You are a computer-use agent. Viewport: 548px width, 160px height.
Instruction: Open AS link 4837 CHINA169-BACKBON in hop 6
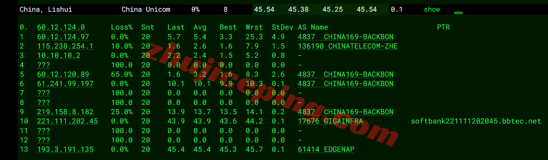point(346,84)
